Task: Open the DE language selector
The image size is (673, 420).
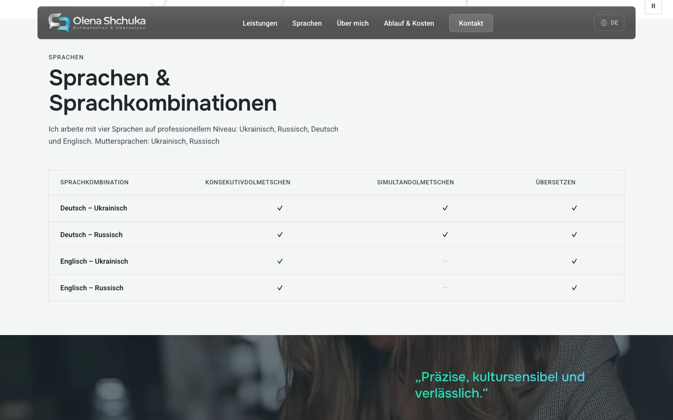Action: click(x=609, y=23)
